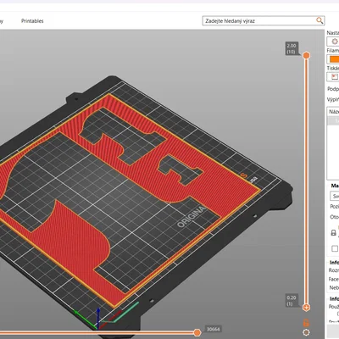Open the coordinates dropdown starting with 'Sv'

pos(335,196)
